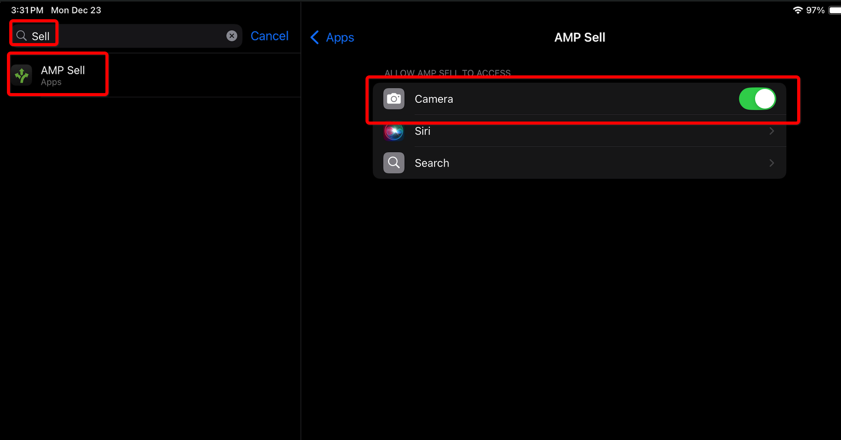
Task: Open Search settings via its chevron
Action: (x=771, y=163)
